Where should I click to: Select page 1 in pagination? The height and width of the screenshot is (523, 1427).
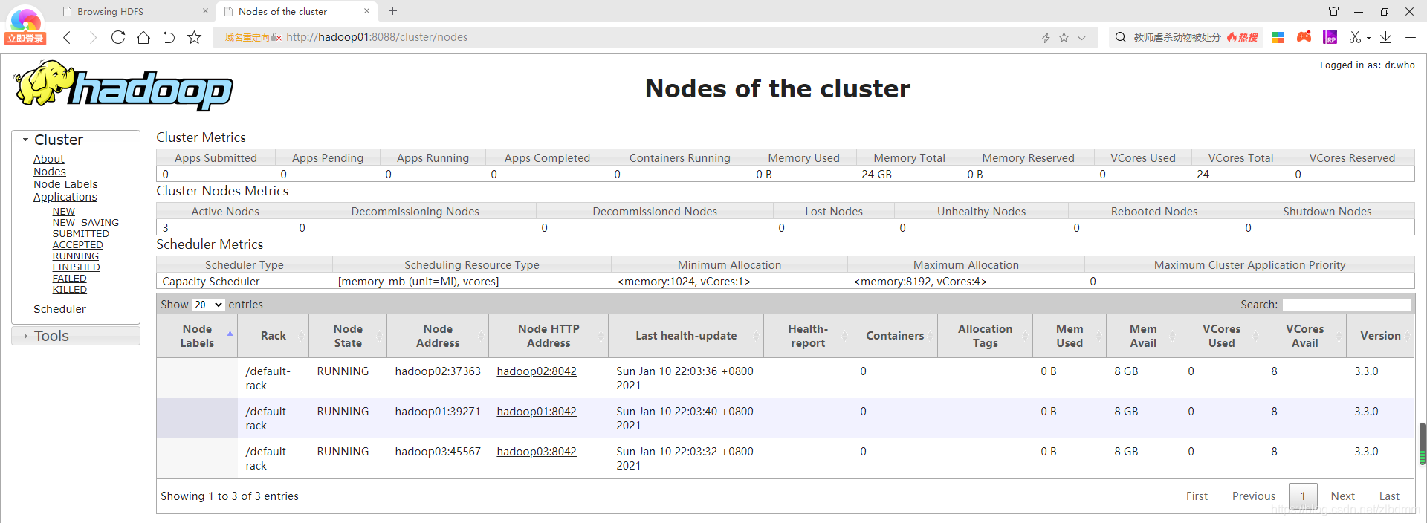pos(1303,496)
